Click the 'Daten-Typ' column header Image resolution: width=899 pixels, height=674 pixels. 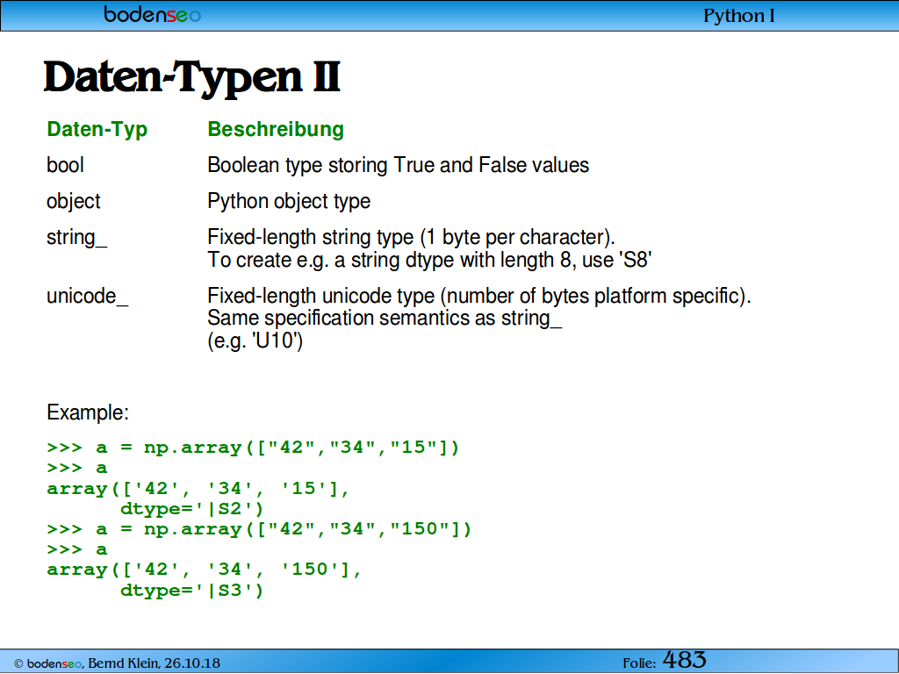click(97, 129)
